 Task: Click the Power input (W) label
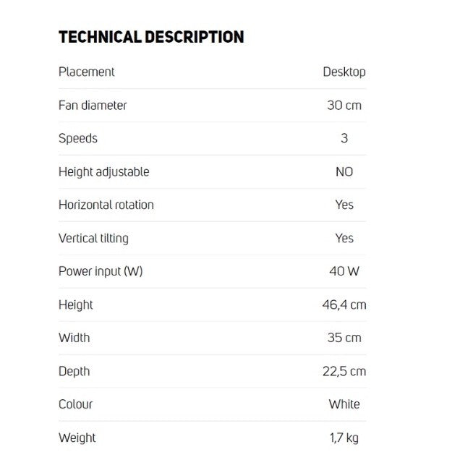click(101, 271)
